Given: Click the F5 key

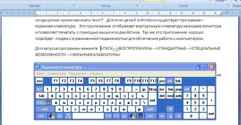Looking at the screenshot, I should coord(92,81).
